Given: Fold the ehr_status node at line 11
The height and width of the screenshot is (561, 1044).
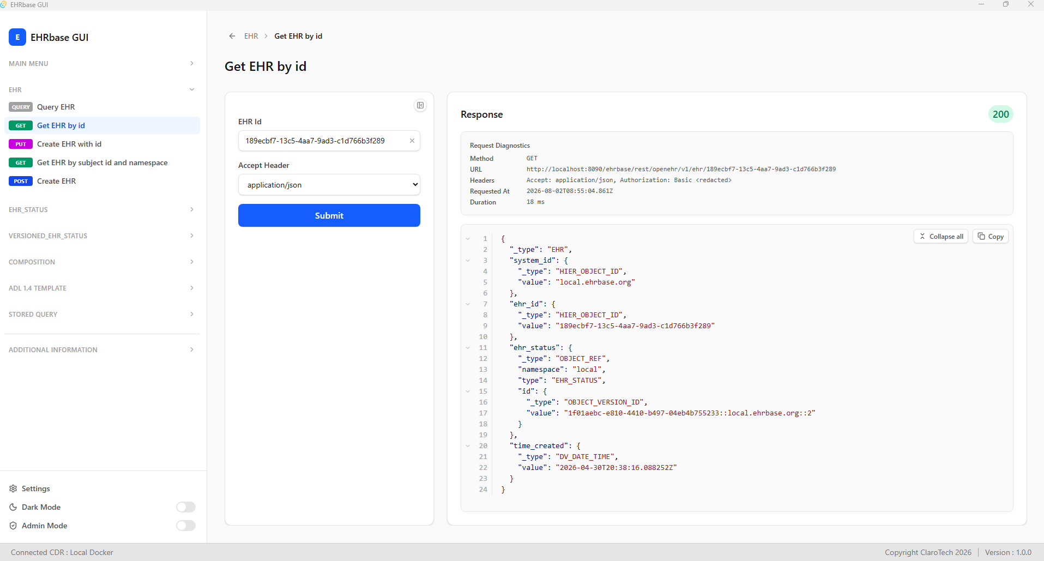Looking at the screenshot, I should (468, 348).
